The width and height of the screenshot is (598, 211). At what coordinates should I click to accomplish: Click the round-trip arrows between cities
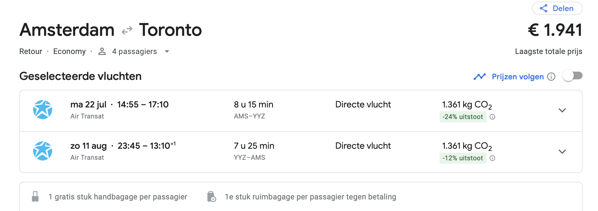coord(127,30)
